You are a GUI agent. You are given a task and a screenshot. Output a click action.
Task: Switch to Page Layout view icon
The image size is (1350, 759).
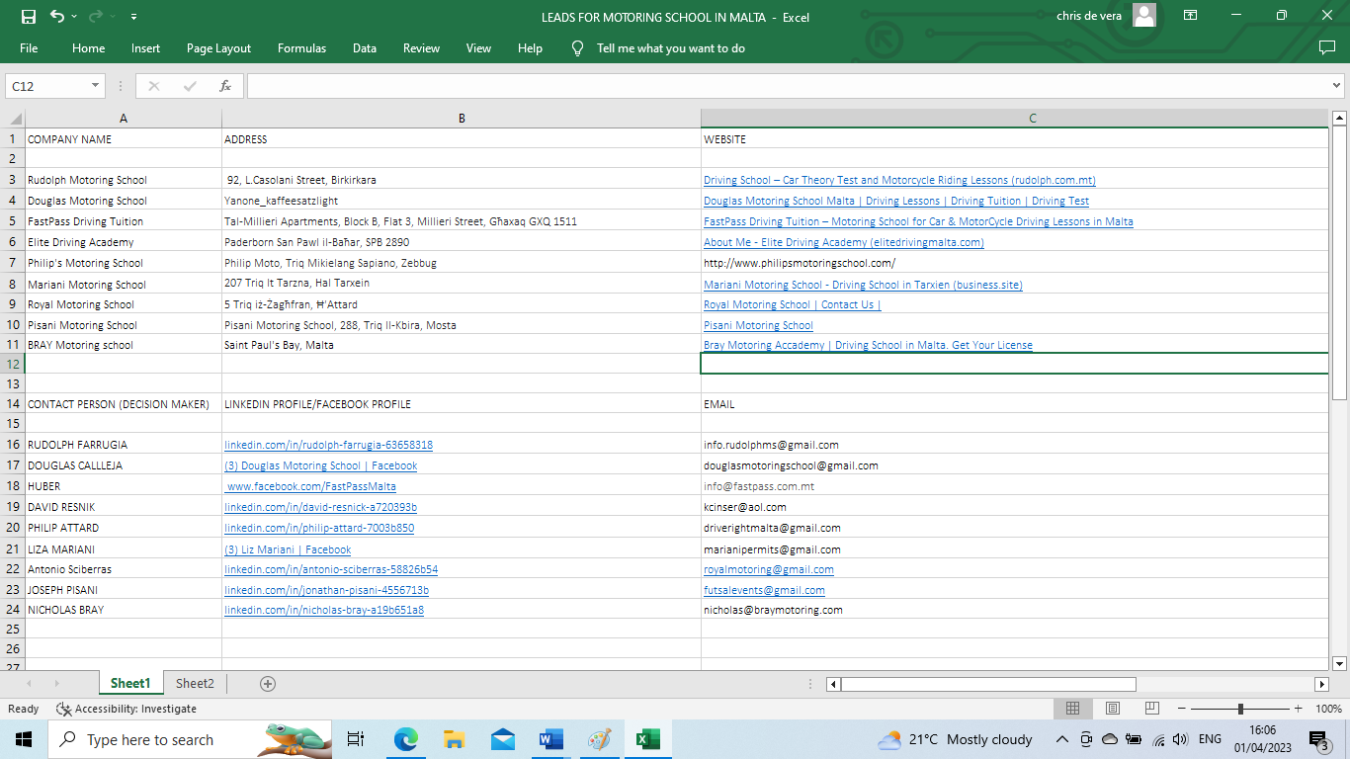[x=1112, y=709]
